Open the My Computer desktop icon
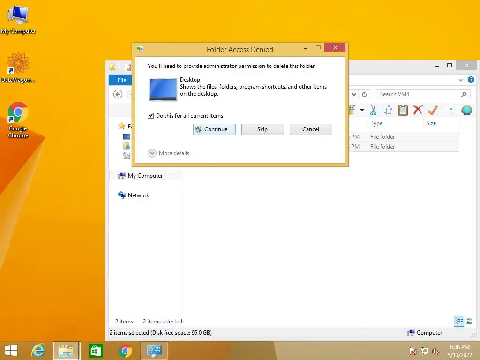 (18, 20)
